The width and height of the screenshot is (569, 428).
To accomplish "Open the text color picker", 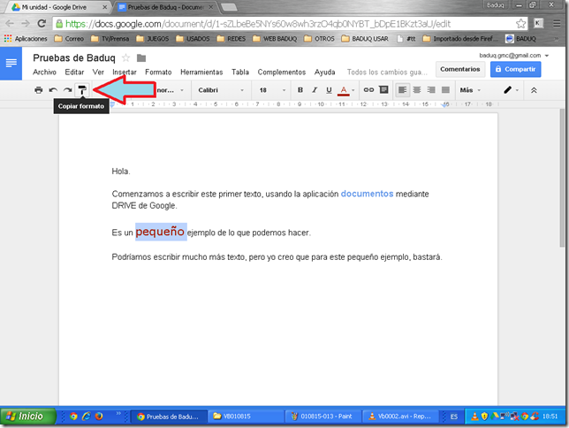I will tap(345, 90).
